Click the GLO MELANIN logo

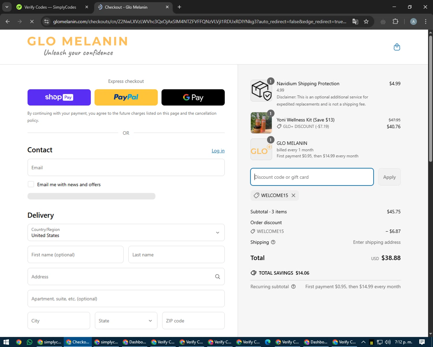click(x=77, y=46)
